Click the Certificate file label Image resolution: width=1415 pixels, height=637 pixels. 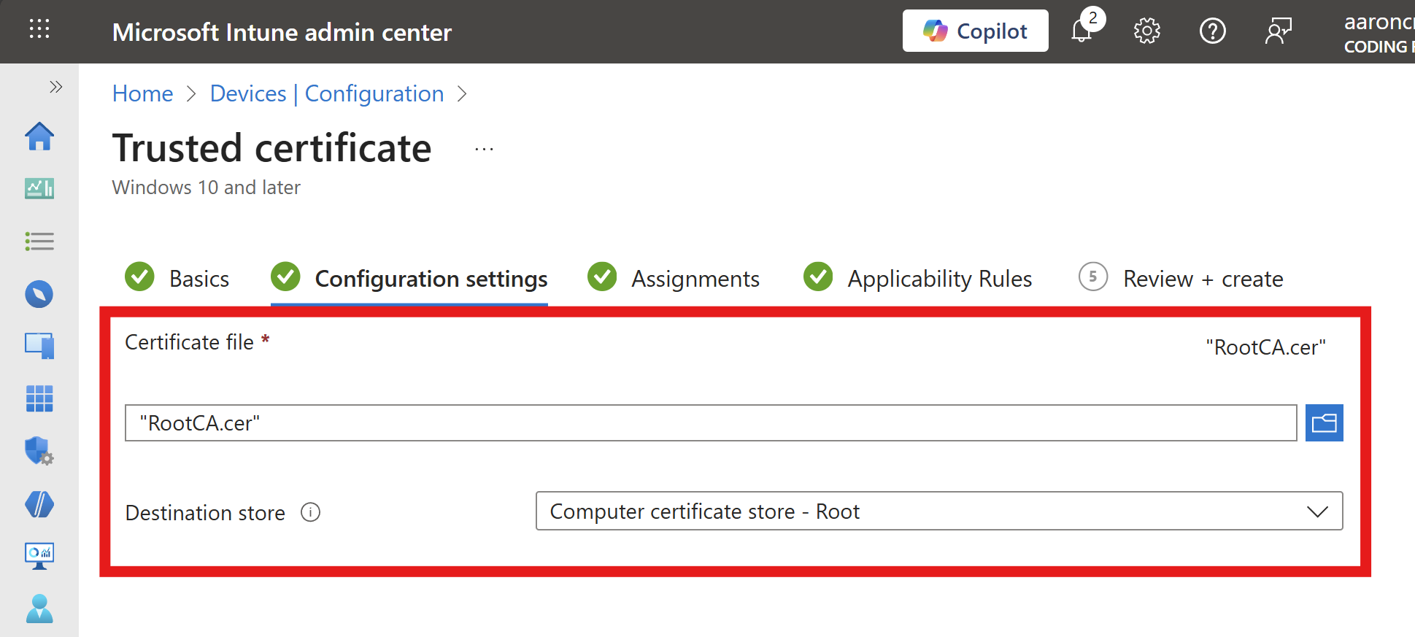[190, 342]
